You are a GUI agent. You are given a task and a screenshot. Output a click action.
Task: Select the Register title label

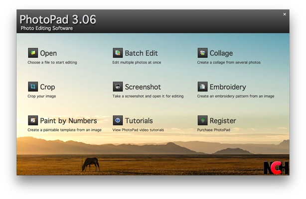pos(223,121)
